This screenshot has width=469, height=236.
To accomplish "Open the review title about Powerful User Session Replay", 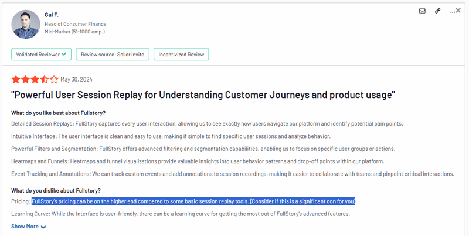I will [203, 95].
